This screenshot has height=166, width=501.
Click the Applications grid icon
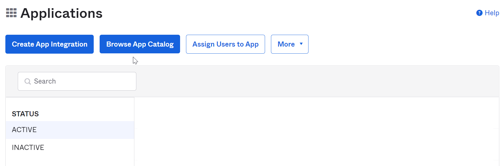coord(11,13)
